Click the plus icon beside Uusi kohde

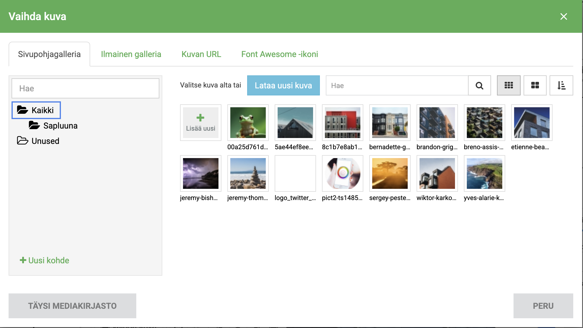[x=23, y=260]
